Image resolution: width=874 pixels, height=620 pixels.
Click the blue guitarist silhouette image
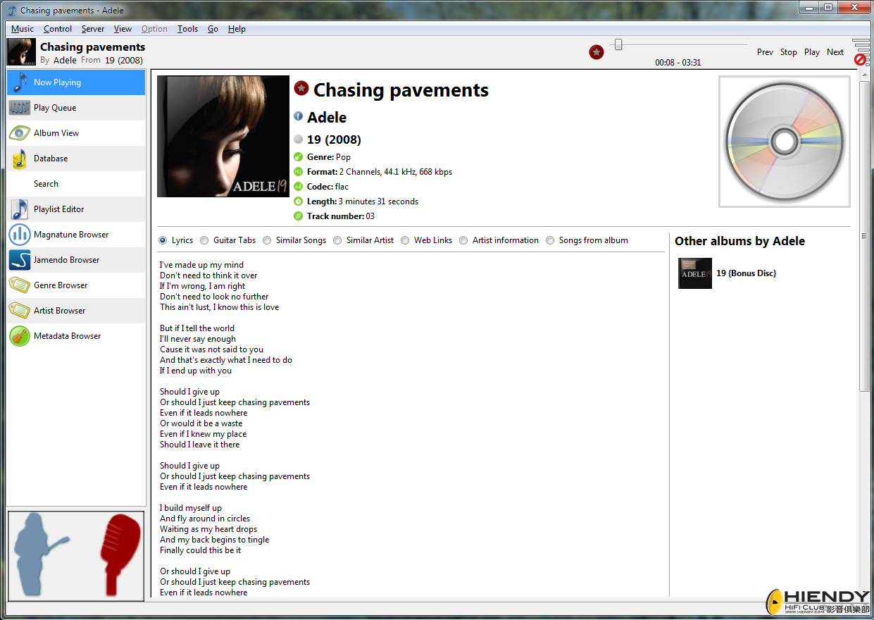coord(41,554)
